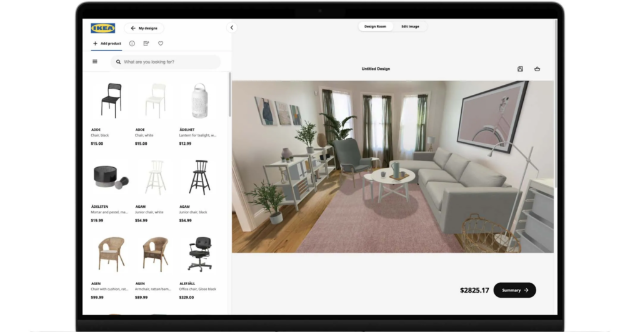The width and height of the screenshot is (640, 332).
Task: Switch to Design Room mode
Action: tap(376, 27)
